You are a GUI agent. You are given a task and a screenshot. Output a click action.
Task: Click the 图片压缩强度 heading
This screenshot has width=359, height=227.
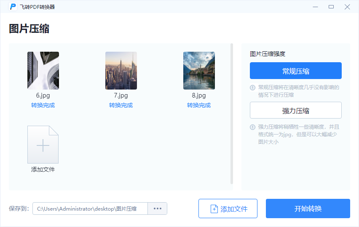[268, 54]
